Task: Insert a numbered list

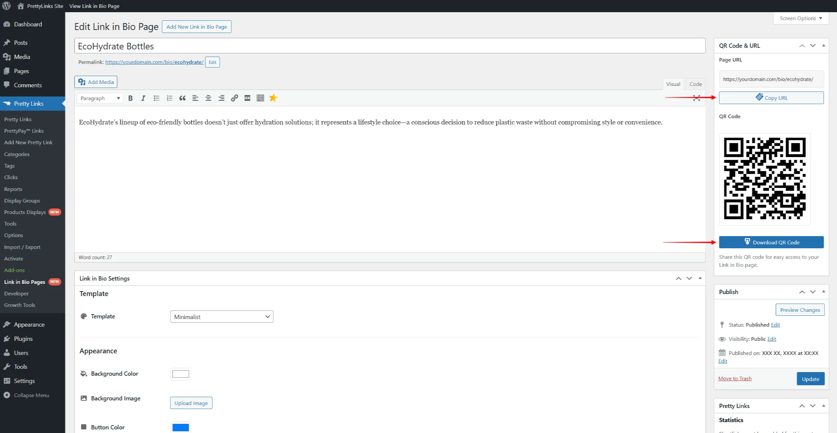Action: pos(169,98)
